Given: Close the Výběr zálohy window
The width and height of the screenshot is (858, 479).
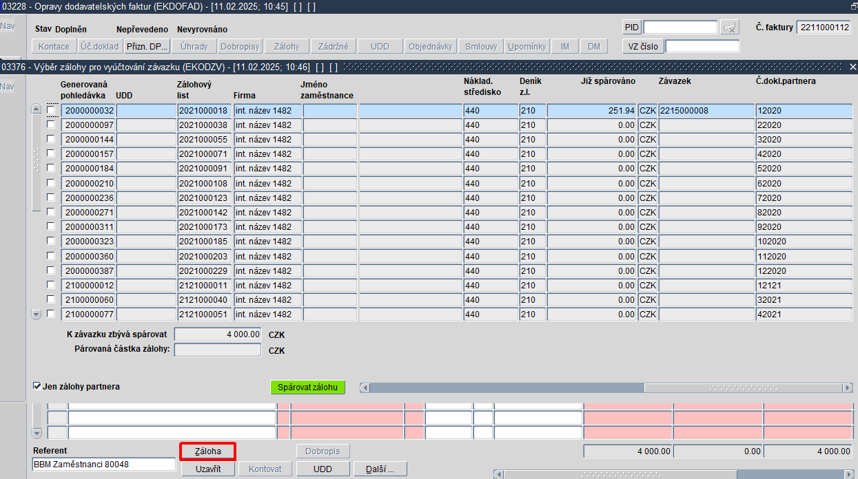Looking at the screenshot, I should (x=852, y=67).
